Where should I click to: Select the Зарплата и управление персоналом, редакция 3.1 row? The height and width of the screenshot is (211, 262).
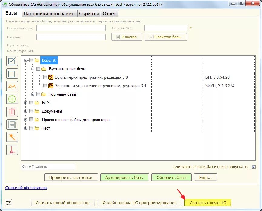point(101,86)
